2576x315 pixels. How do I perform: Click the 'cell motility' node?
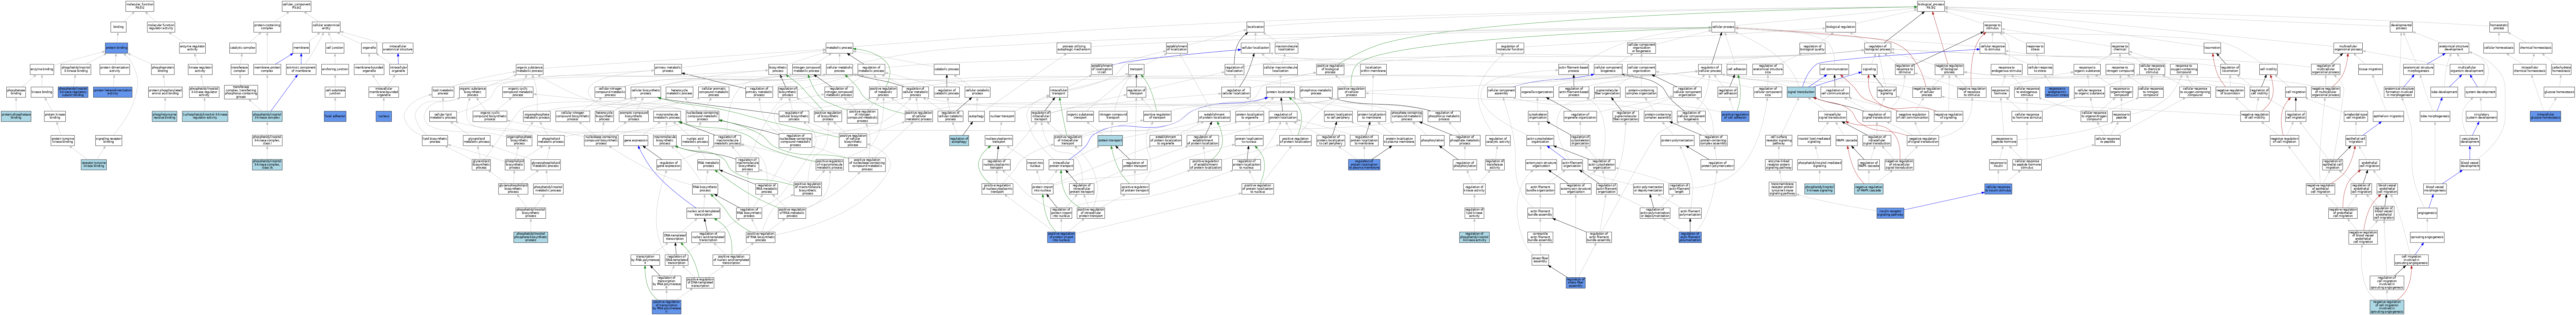(x=2268, y=69)
